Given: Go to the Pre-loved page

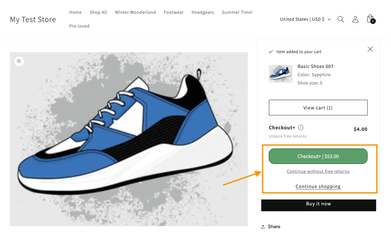Looking at the screenshot, I should [79, 26].
